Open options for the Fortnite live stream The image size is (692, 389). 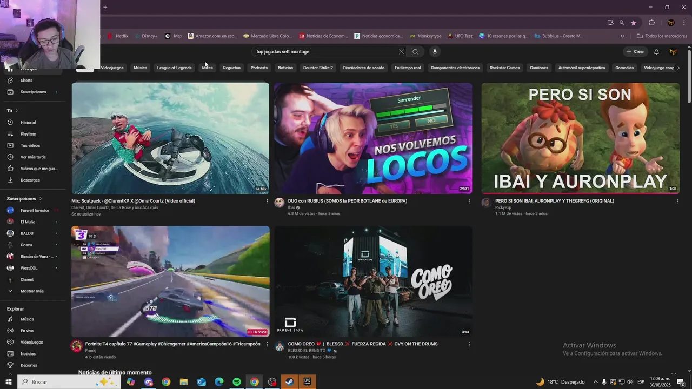coord(267,344)
